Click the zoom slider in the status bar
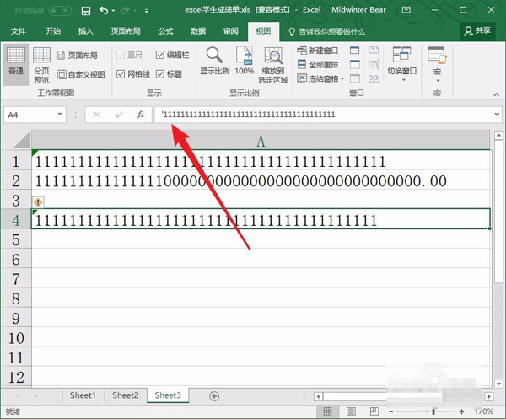 click(x=433, y=411)
